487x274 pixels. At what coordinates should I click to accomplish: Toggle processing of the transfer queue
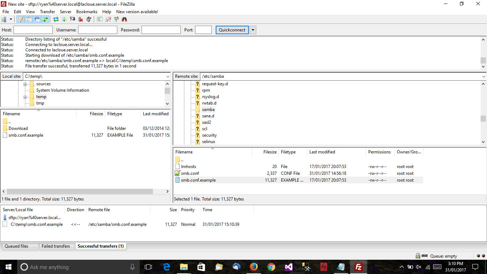click(x=65, y=19)
